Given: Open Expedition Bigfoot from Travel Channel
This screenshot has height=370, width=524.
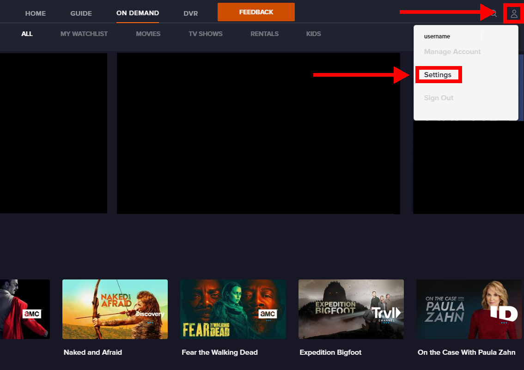Looking at the screenshot, I should point(351,309).
